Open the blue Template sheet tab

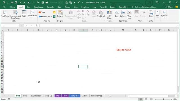point(75,96)
